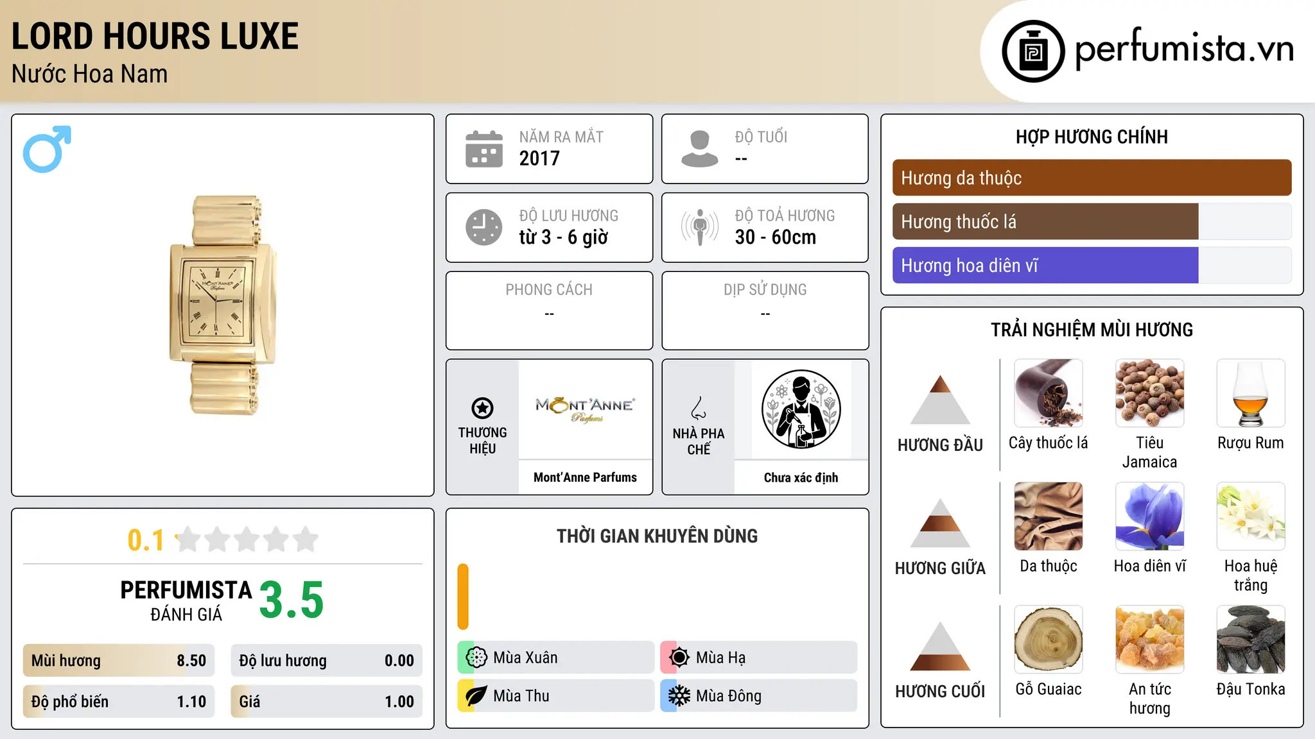Select the An tức hương note image

click(x=1149, y=640)
